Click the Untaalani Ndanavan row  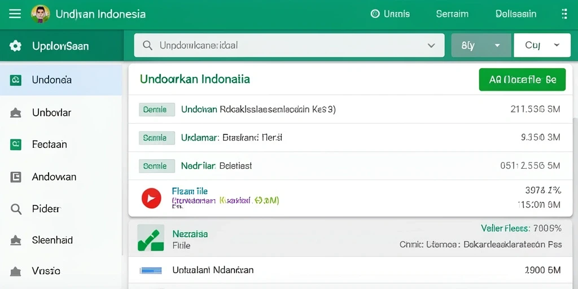(x=350, y=270)
